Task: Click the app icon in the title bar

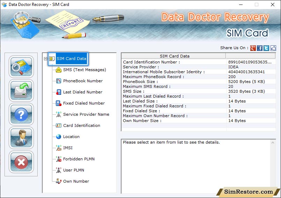Action: tap(4, 5)
